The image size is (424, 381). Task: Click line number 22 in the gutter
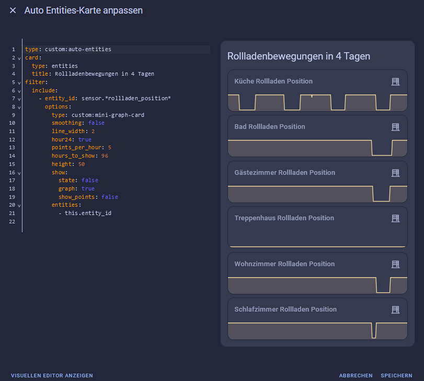[x=12, y=221]
